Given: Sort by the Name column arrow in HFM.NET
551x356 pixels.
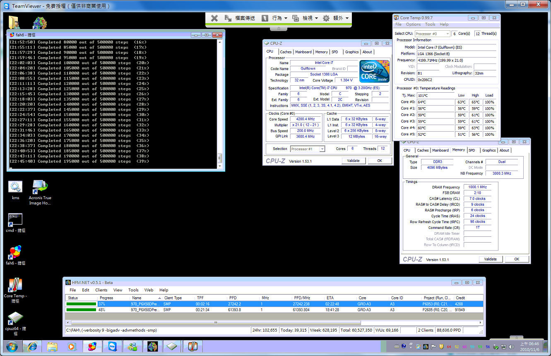Looking at the screenshot, I should click(x=160, y=298).
